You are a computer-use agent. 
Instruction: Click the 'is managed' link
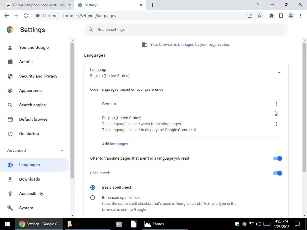pos(184,45)
